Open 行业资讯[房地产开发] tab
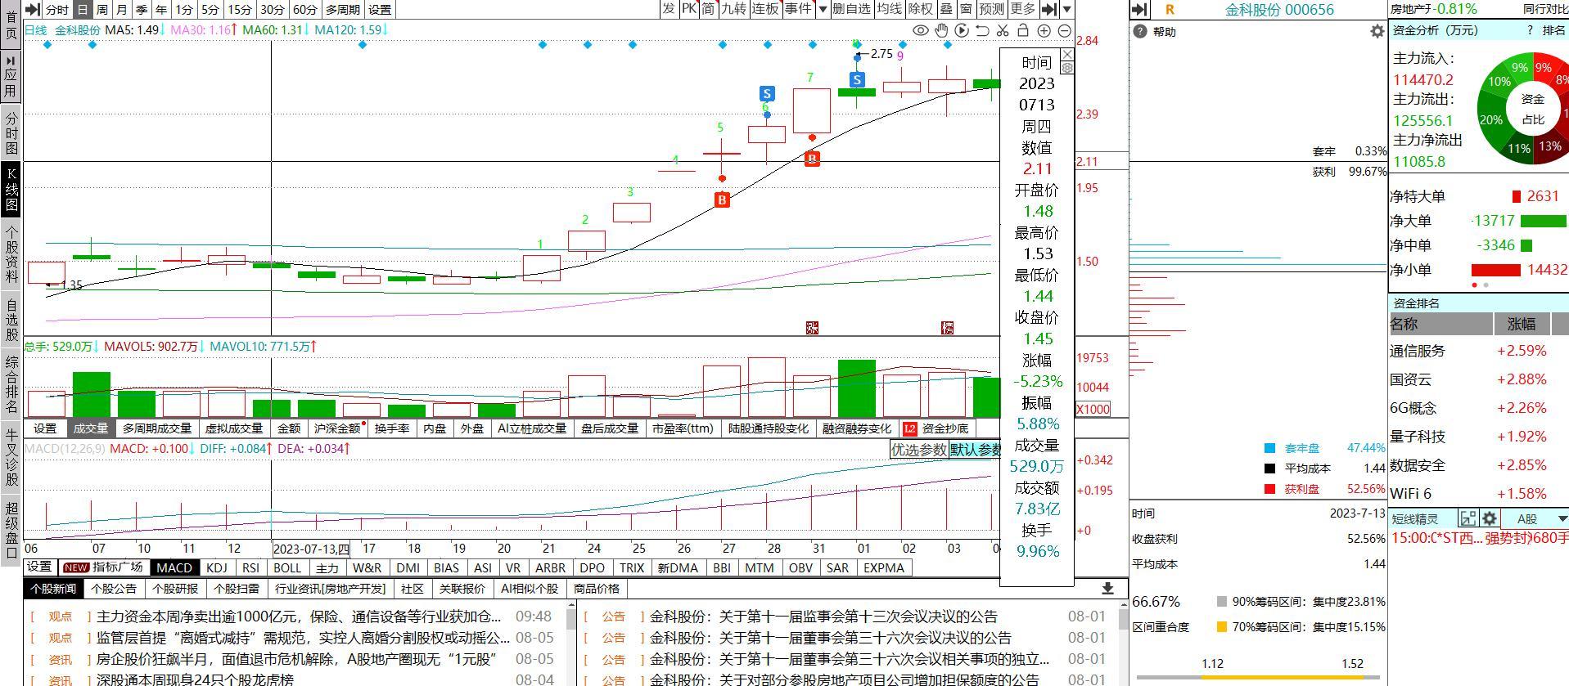Screen dimensions: 1569x686 pyautogui.click(x=331, y=589)
